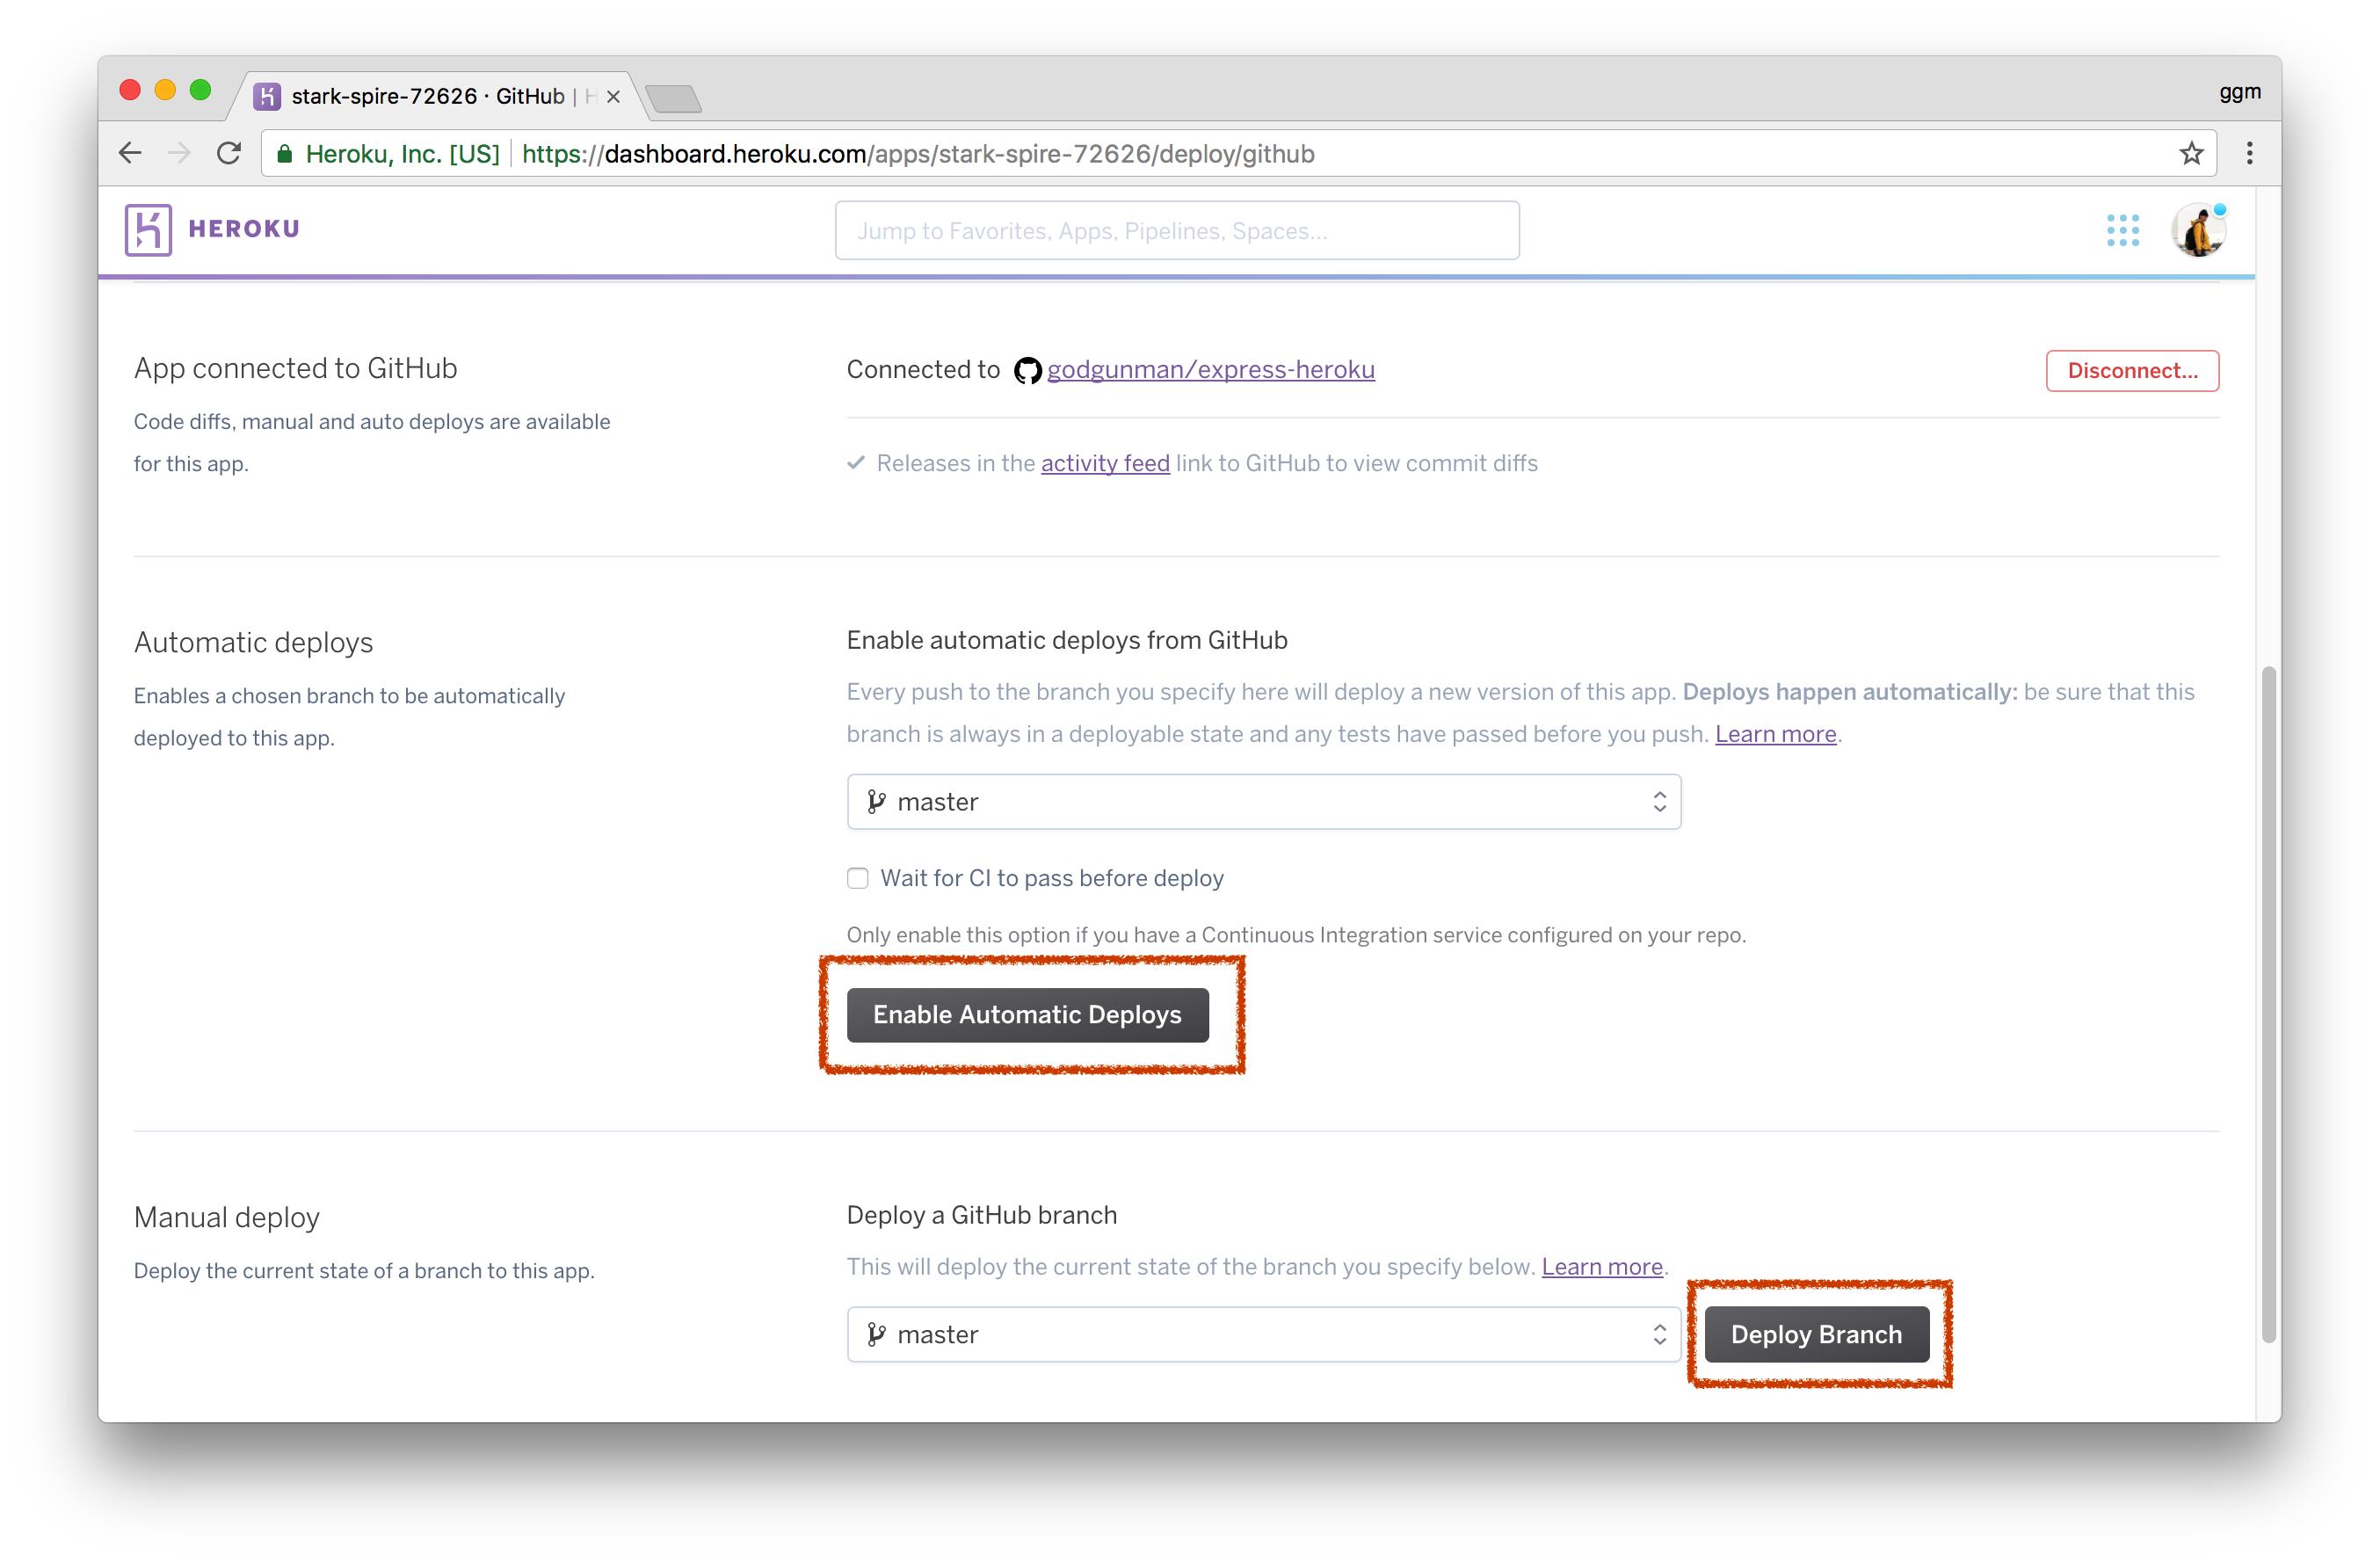The image size is (2380, 1563).
Task: Click Enable automatic deploys from GitHub text
Action: (1066, 640)
